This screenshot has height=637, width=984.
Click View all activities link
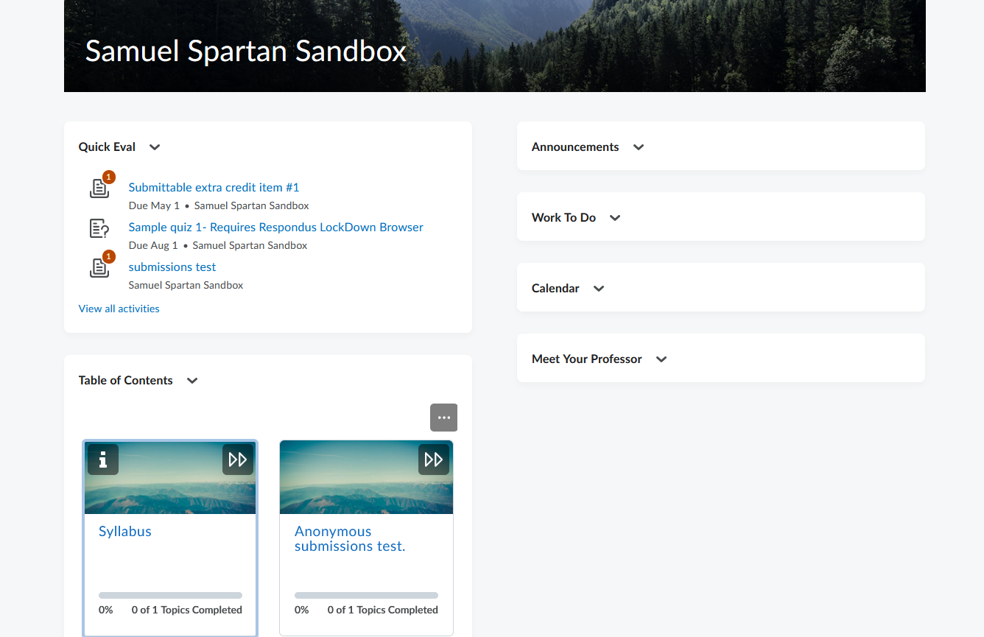(119, 309)
